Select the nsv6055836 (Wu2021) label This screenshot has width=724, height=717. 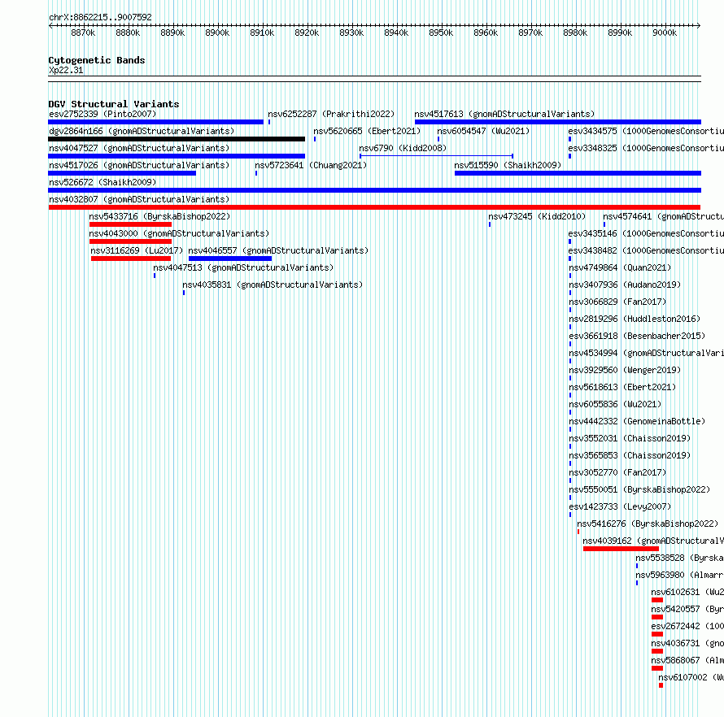614,404
